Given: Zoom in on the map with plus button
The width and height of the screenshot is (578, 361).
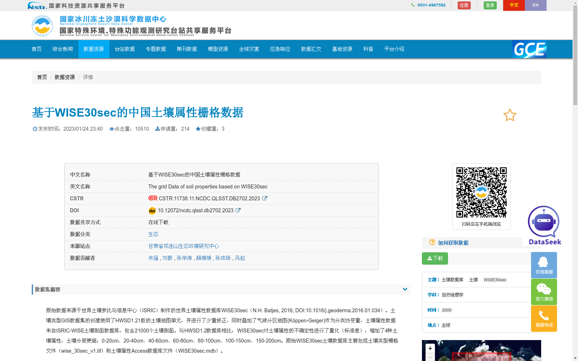Looking at the screenshot, I should click(430, 348).
